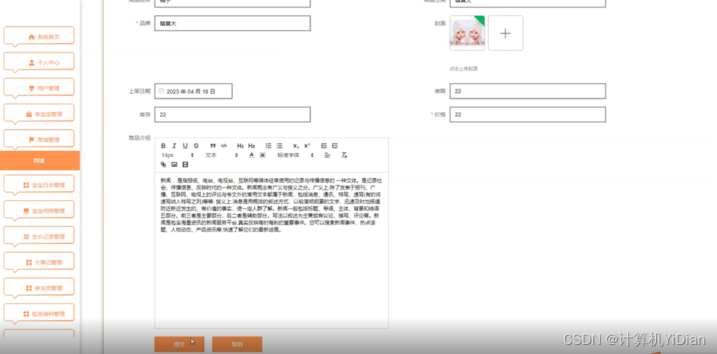The image size is (717, 354).
Task: Start a bulleted list
Action: 279,146
